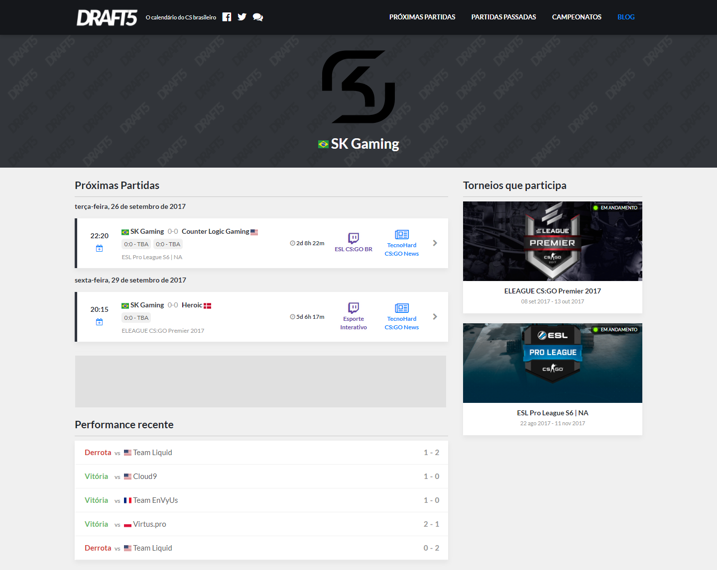Click the US flag beside Cloud9
Viewport: 717px width, 570px height.
click(128, 476)
